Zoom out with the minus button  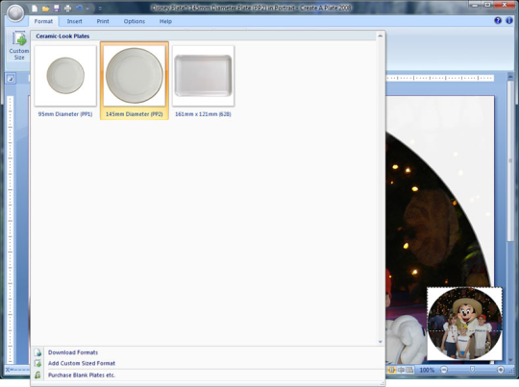[444, 370]
